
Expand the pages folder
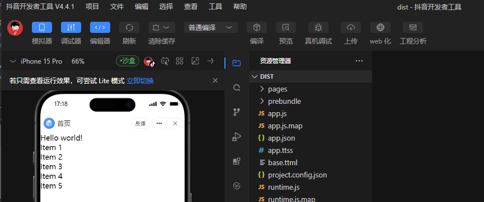click(x=310, y=89)
